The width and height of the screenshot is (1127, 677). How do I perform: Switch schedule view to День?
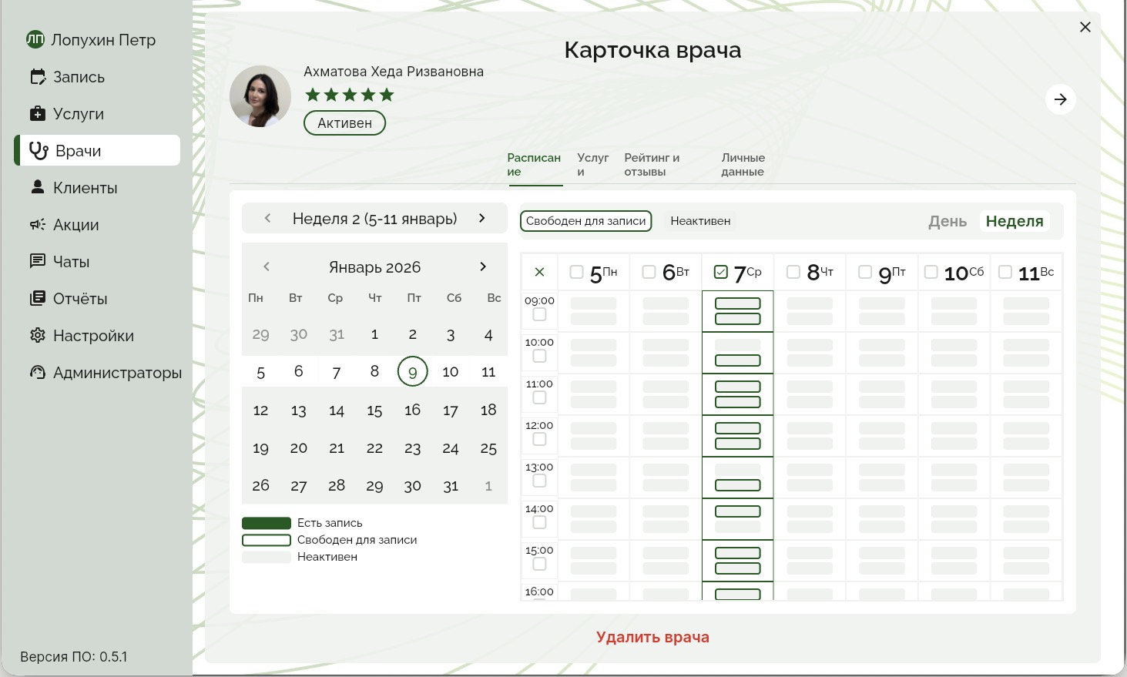[x=948, y=221]
